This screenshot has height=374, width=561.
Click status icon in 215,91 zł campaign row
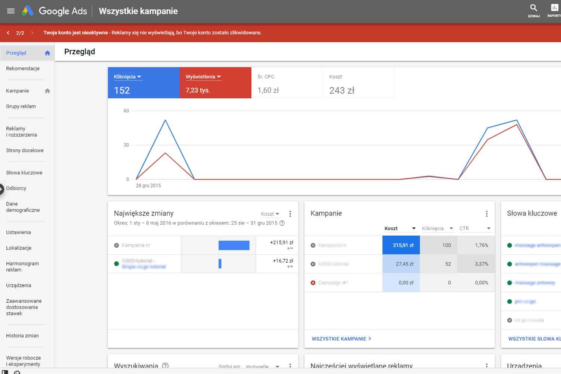(x=313, y=245)
